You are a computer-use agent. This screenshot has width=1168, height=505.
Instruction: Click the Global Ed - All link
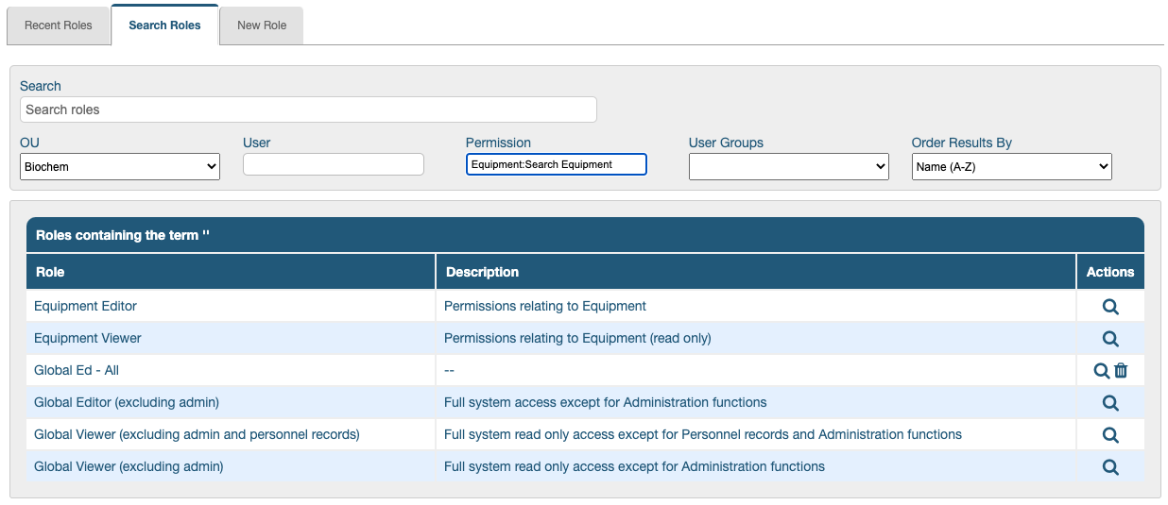pos(77,370)
